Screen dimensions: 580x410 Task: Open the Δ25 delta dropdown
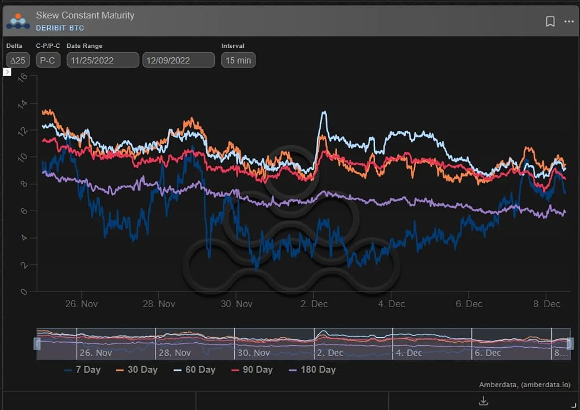point(18,60)
